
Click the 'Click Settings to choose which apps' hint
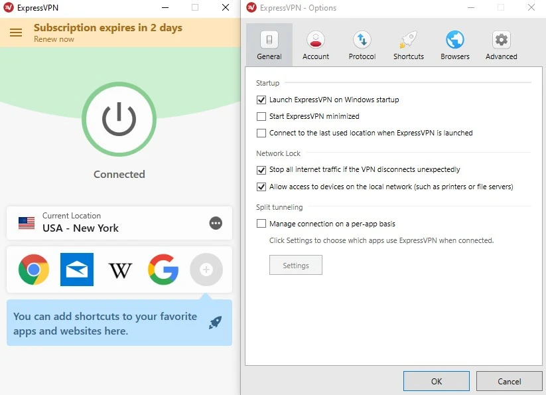381,240
